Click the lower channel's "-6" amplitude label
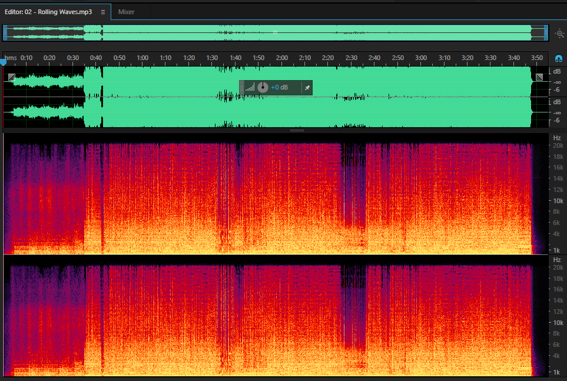This screenshot has height=381, width=567. (556, 121)
